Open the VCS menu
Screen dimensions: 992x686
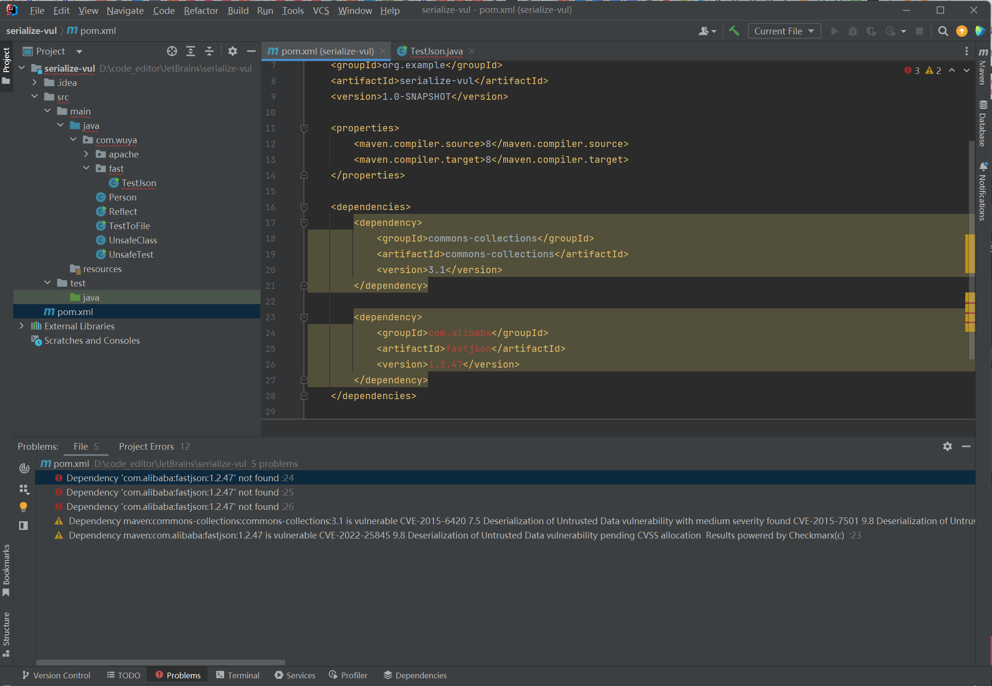[x=321, y=11]
